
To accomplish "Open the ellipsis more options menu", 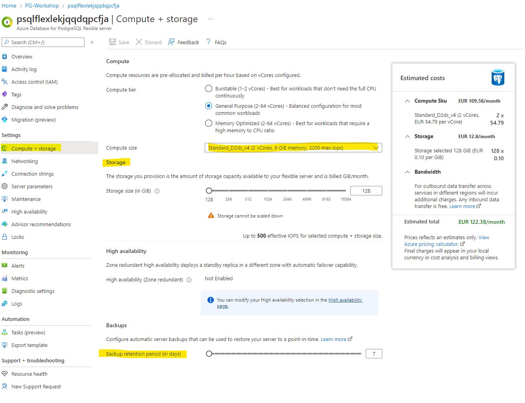I will 210,19.
